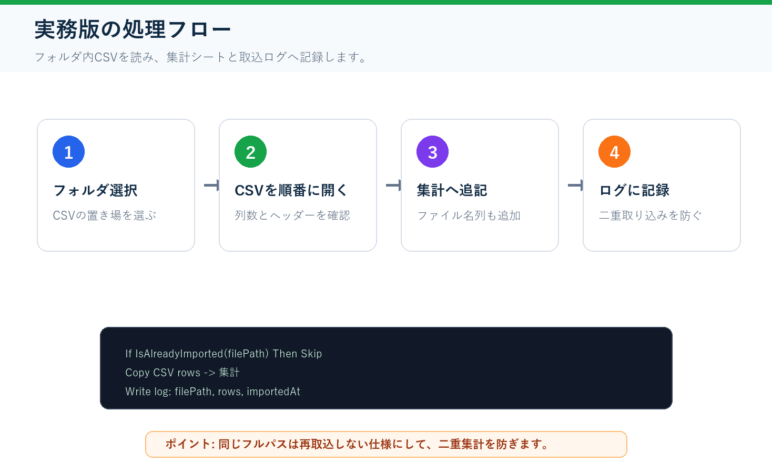Click the orange step 4 circle
772x473 pixels.
tap(614, 152)
